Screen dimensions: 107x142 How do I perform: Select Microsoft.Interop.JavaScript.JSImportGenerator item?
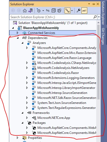pyautogui.click(x=67, y=83)
